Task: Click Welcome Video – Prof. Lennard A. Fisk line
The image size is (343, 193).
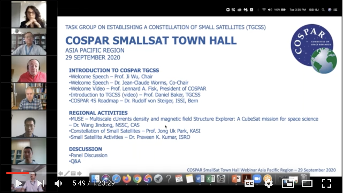Action: pos(138,88)
